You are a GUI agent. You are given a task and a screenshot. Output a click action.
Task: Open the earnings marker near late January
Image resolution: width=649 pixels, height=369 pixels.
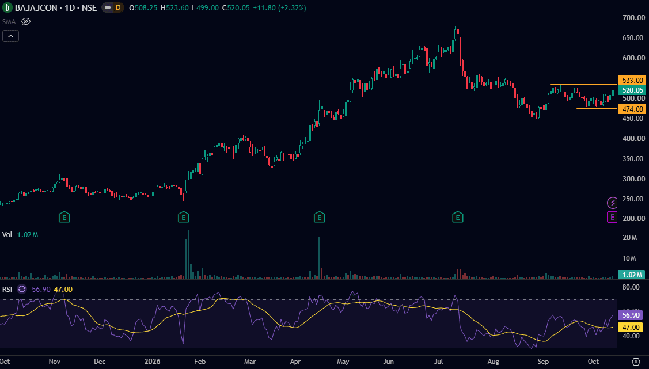[x=183, y=217]
